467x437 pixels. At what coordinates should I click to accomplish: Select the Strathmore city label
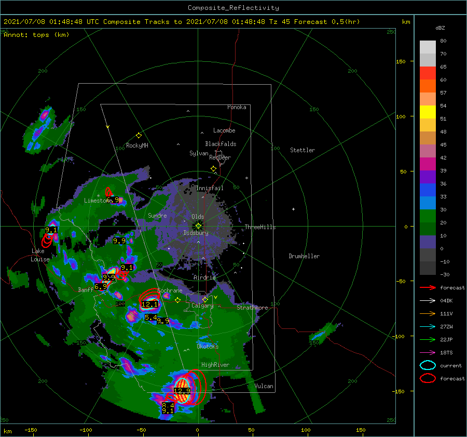pyautogui.click(x=252, y=308)
